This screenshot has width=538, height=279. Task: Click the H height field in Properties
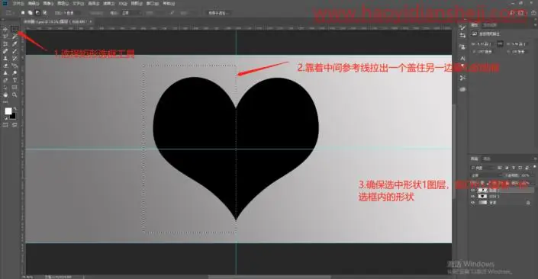coord(518,44)
